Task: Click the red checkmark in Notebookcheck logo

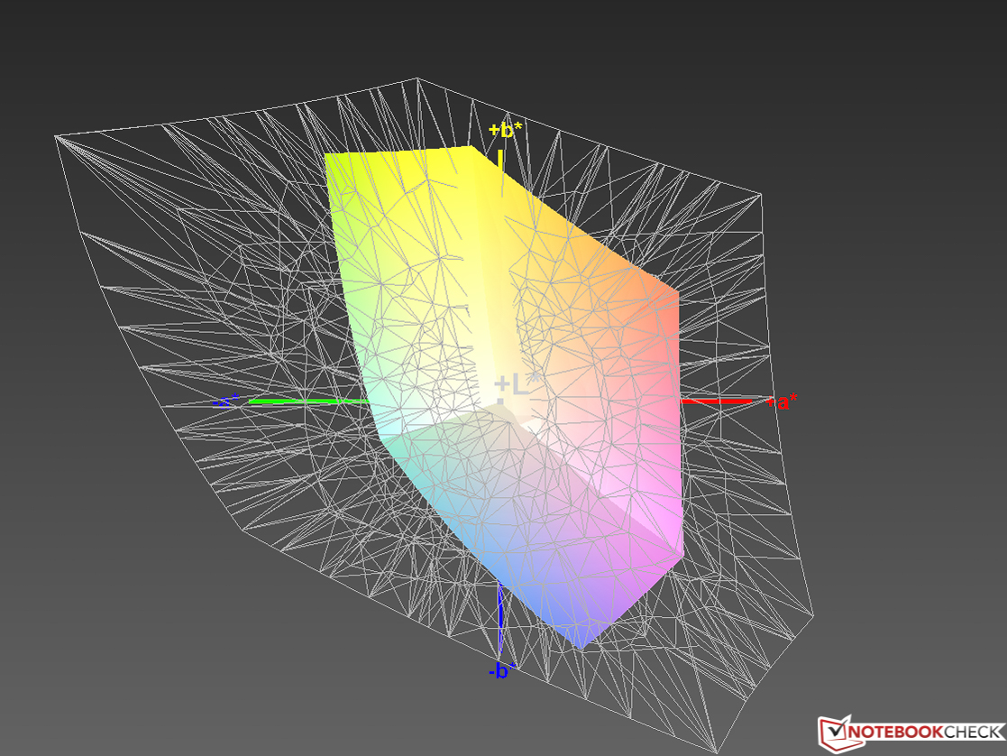Action: pos(836,730)
